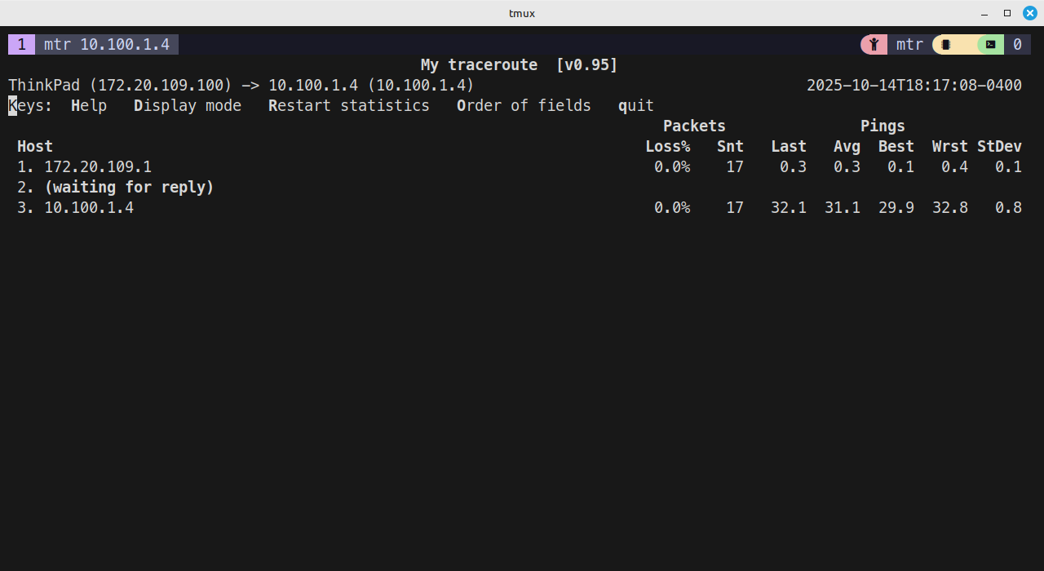Viewport: 1044px width, 571px height.
Task: Click the Loss% column header
Action: click(x=667, y=147)
